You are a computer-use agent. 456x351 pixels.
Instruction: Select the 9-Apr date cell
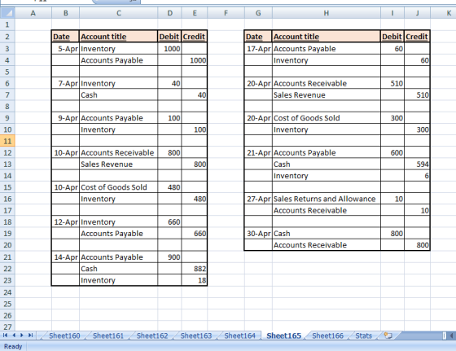pos(65,118)
